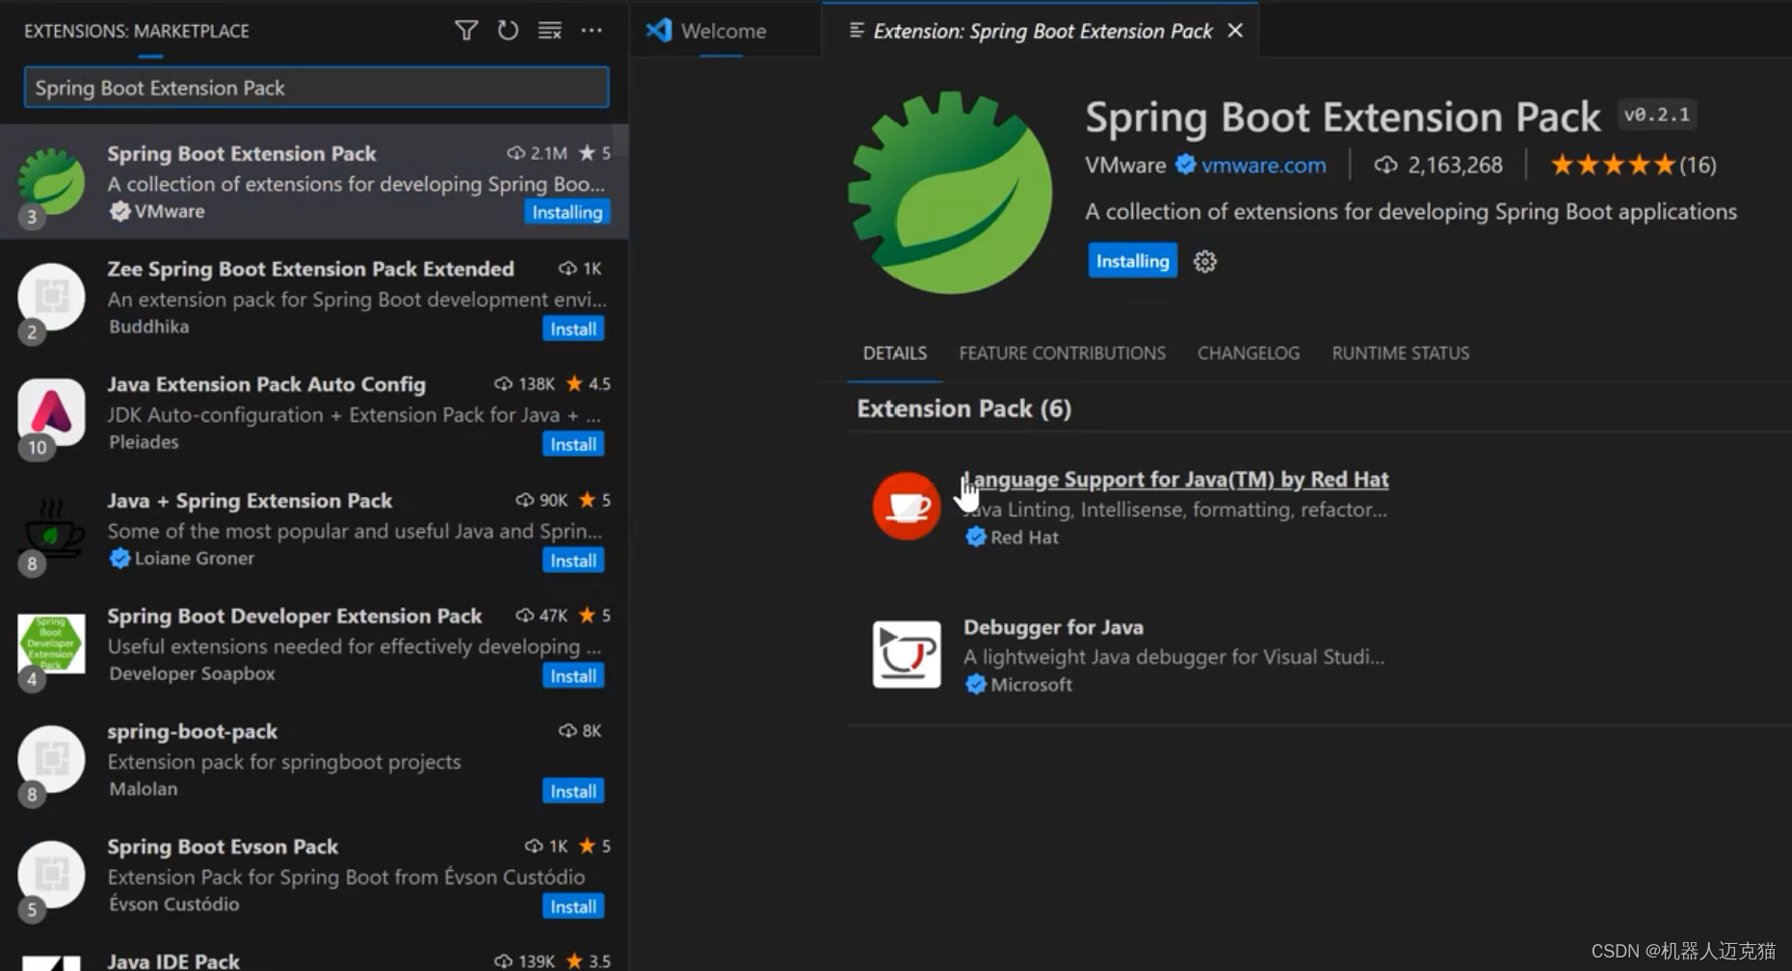Click the Évson Custódio publisher name
The height and width of the screenshot is (971, 1792).
[173, 905]
